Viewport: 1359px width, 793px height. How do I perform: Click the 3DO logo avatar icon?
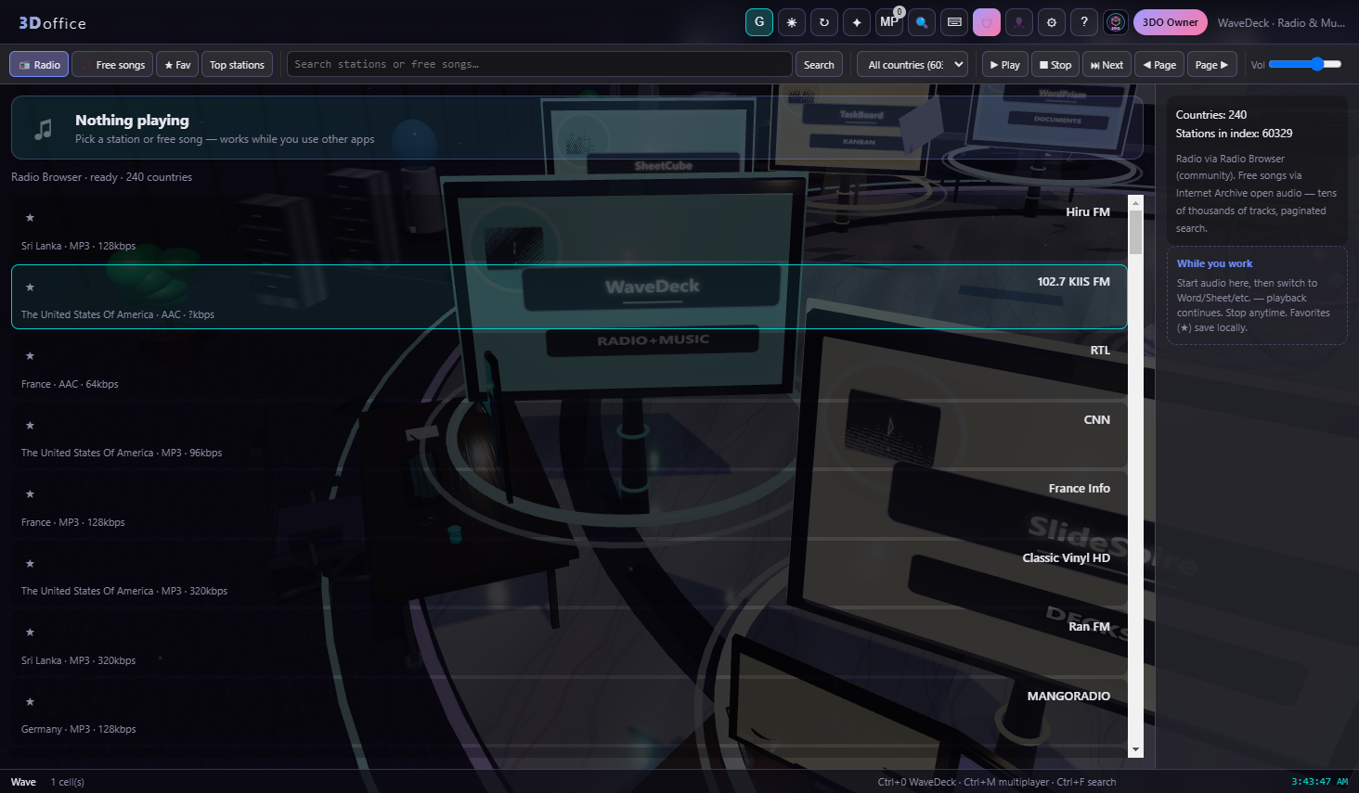coord(1116,22)
